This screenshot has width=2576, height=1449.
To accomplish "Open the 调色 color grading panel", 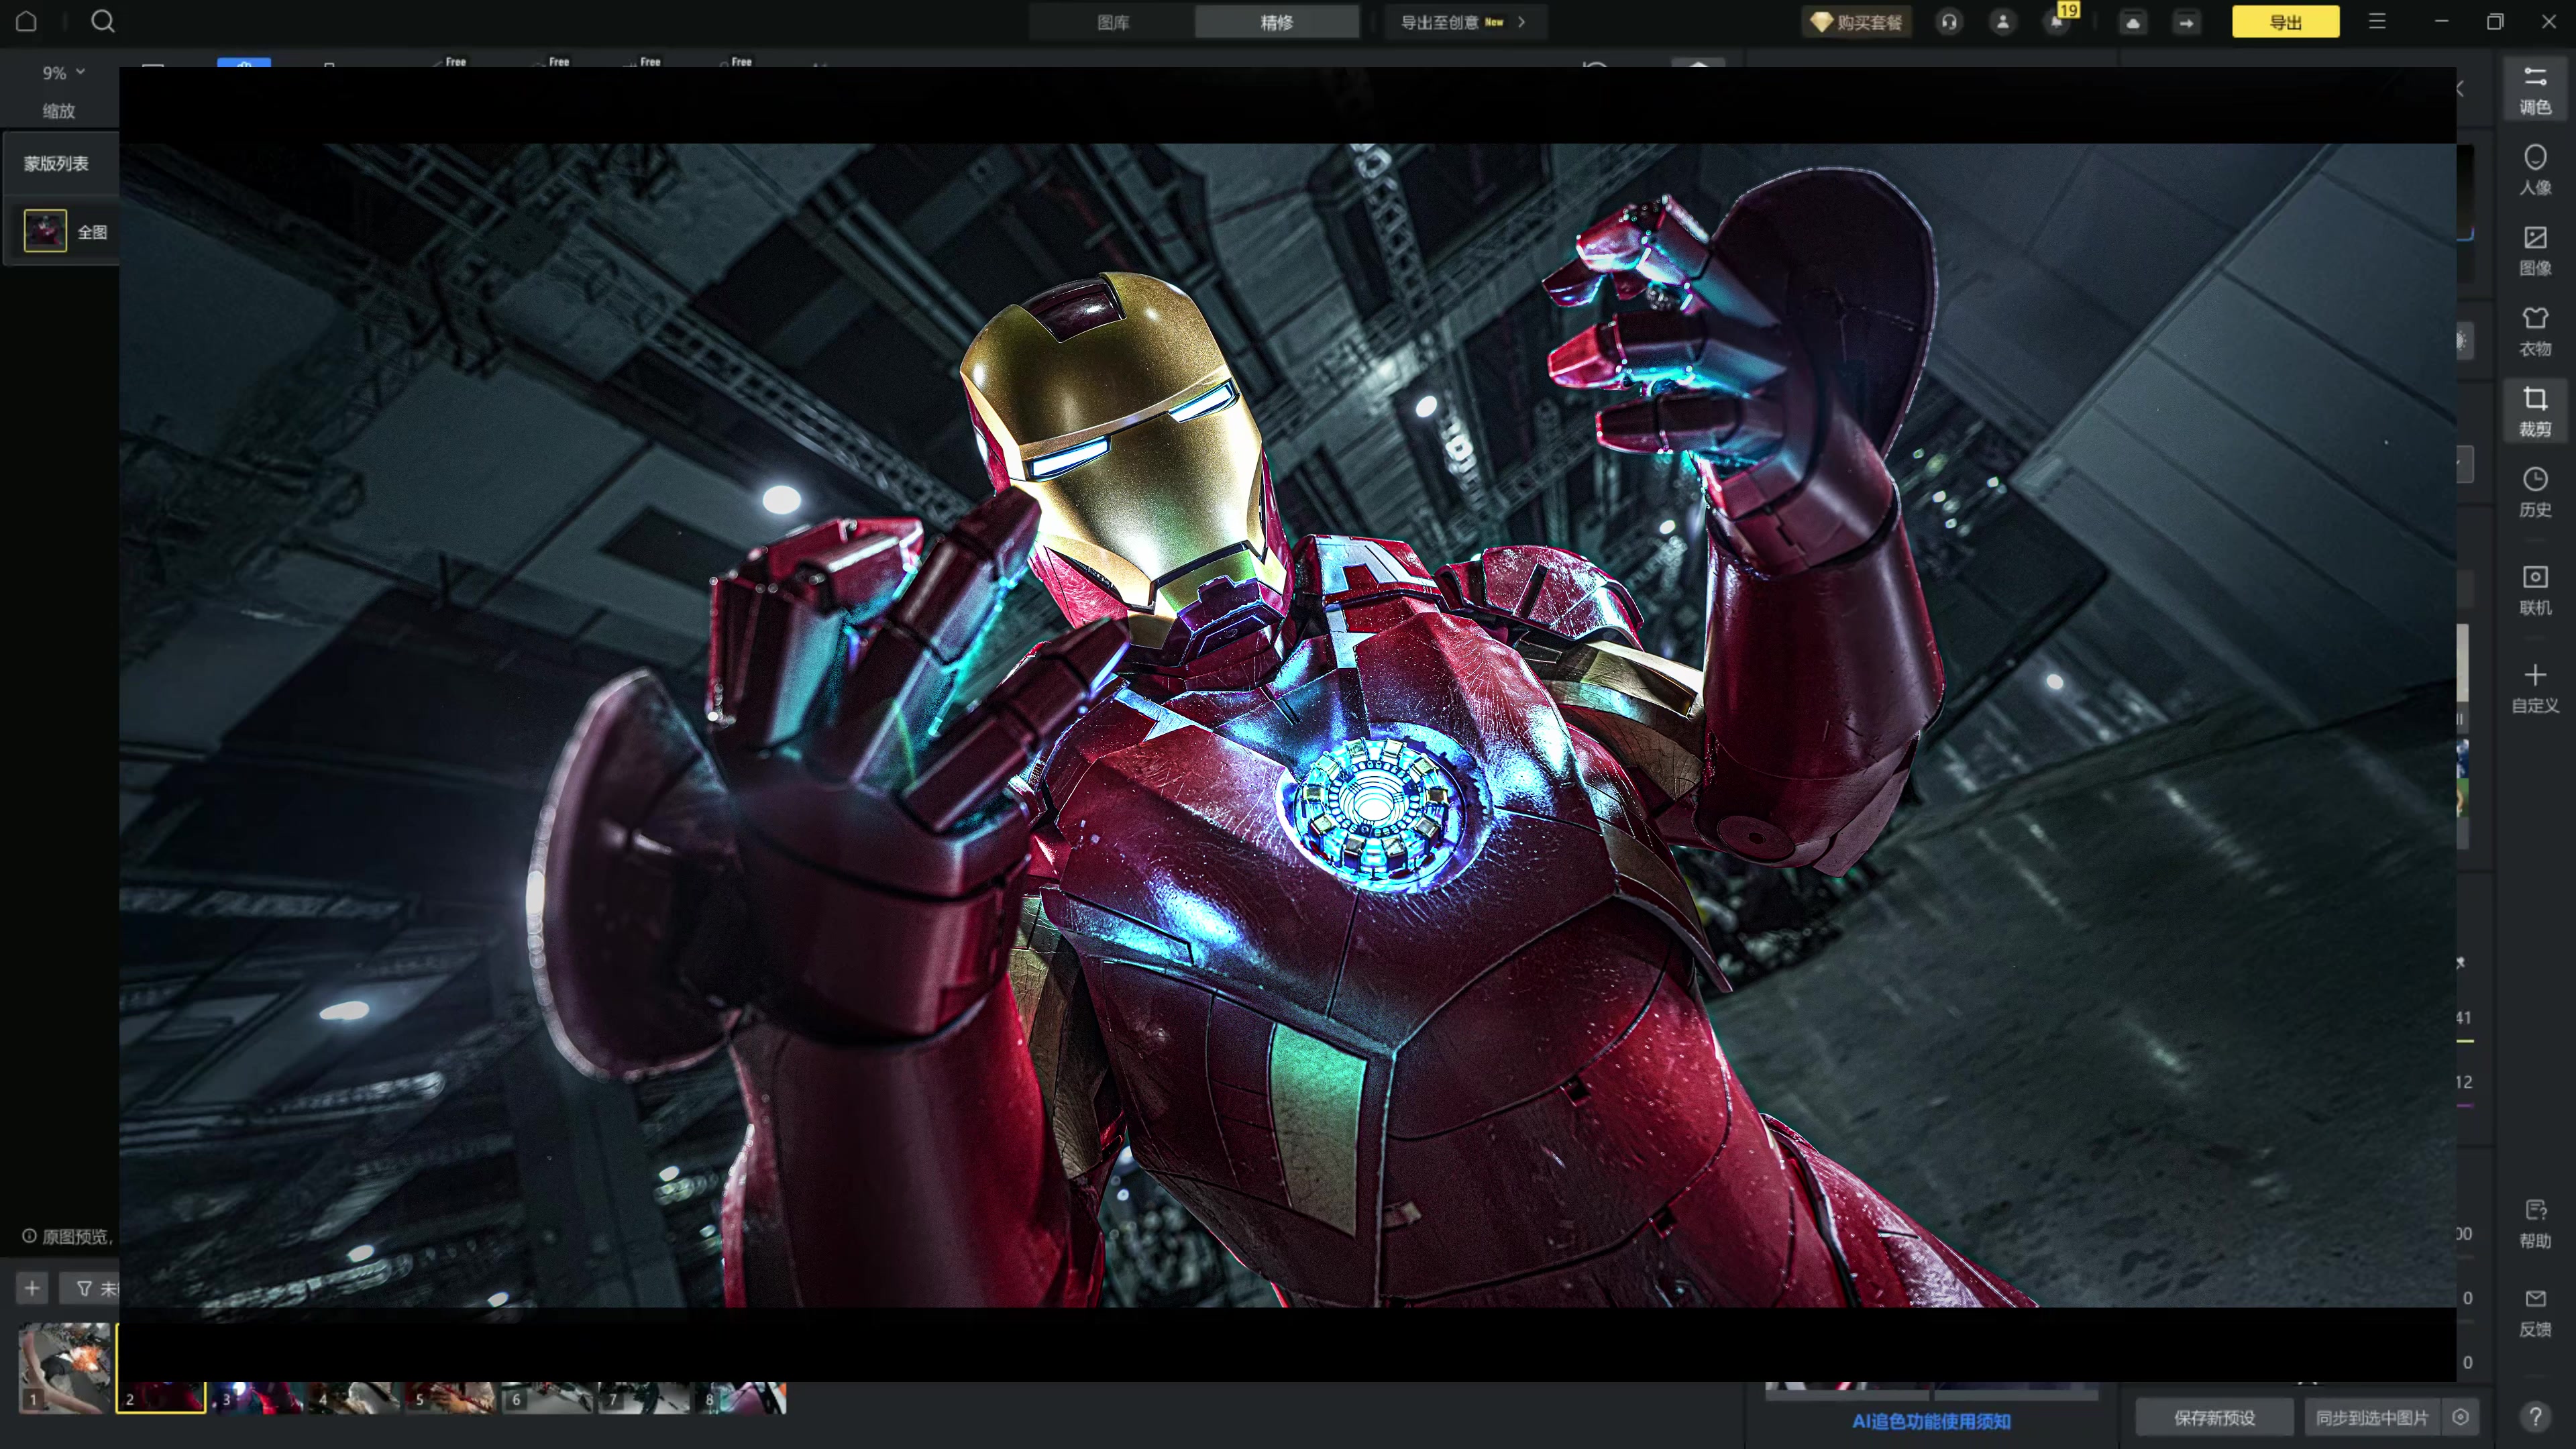I will [2534, 90].
